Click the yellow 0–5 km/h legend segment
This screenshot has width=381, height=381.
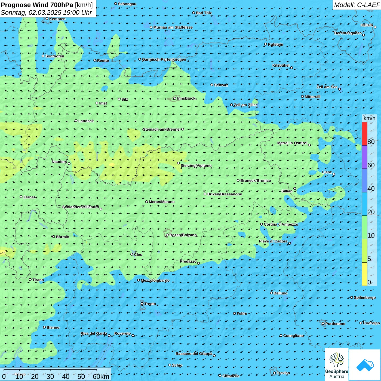pos(364,274)
